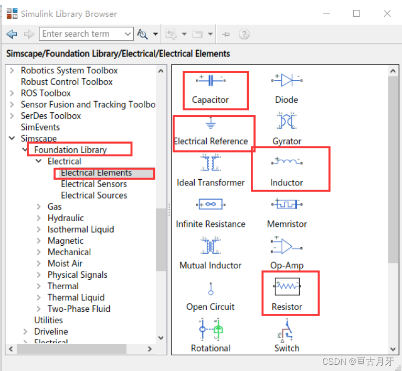Click the open folder toolbar icon
This screenshot has width=402, height=371.
[197, 34]
